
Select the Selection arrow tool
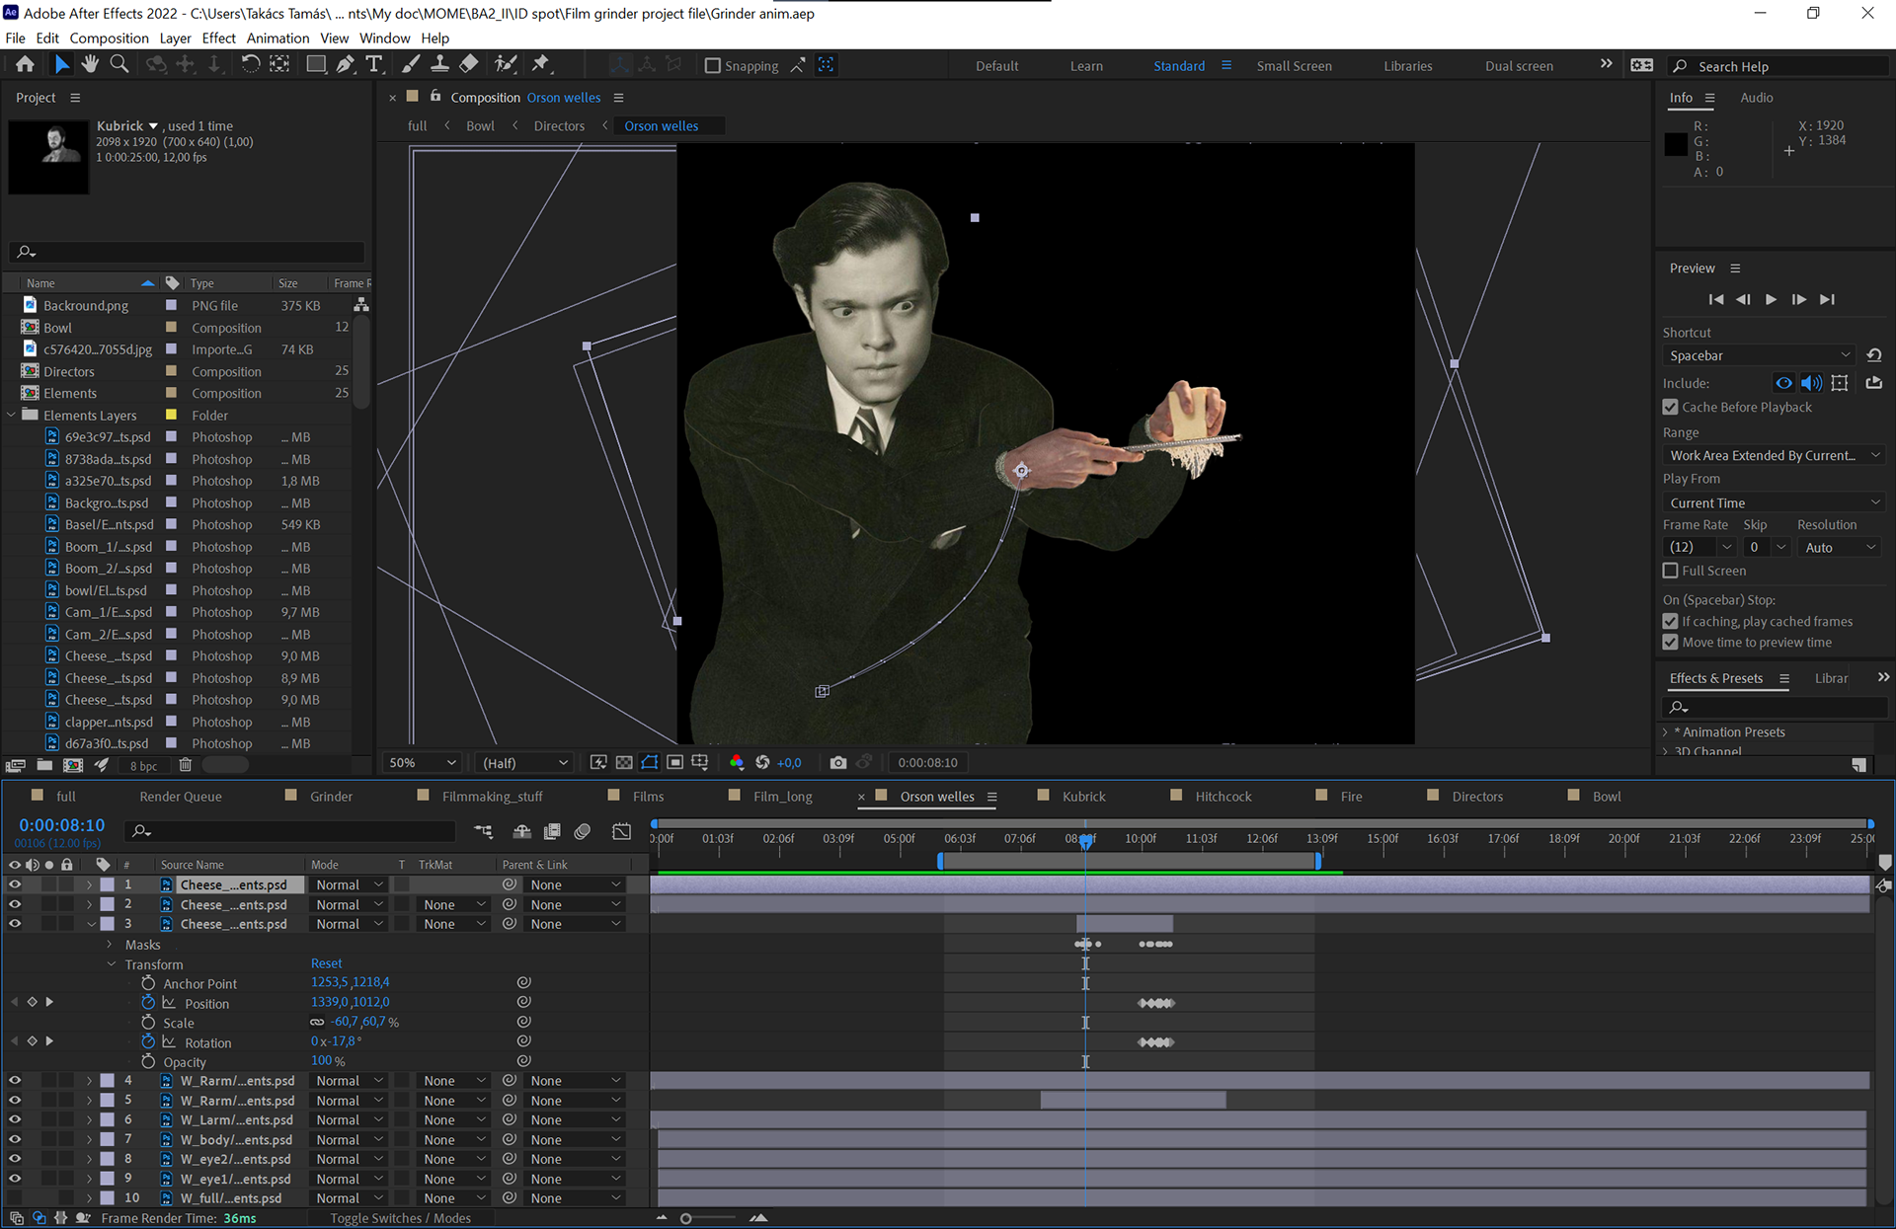61,64
